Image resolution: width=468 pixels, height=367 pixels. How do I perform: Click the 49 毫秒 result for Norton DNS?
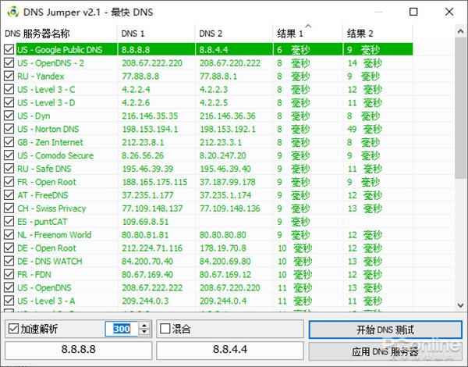point(365,129)
